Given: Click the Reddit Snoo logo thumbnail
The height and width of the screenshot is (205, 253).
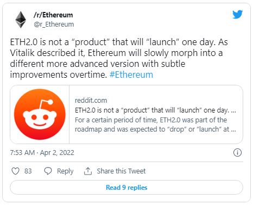Looking at the screenshot, I should tap(40, 114).
